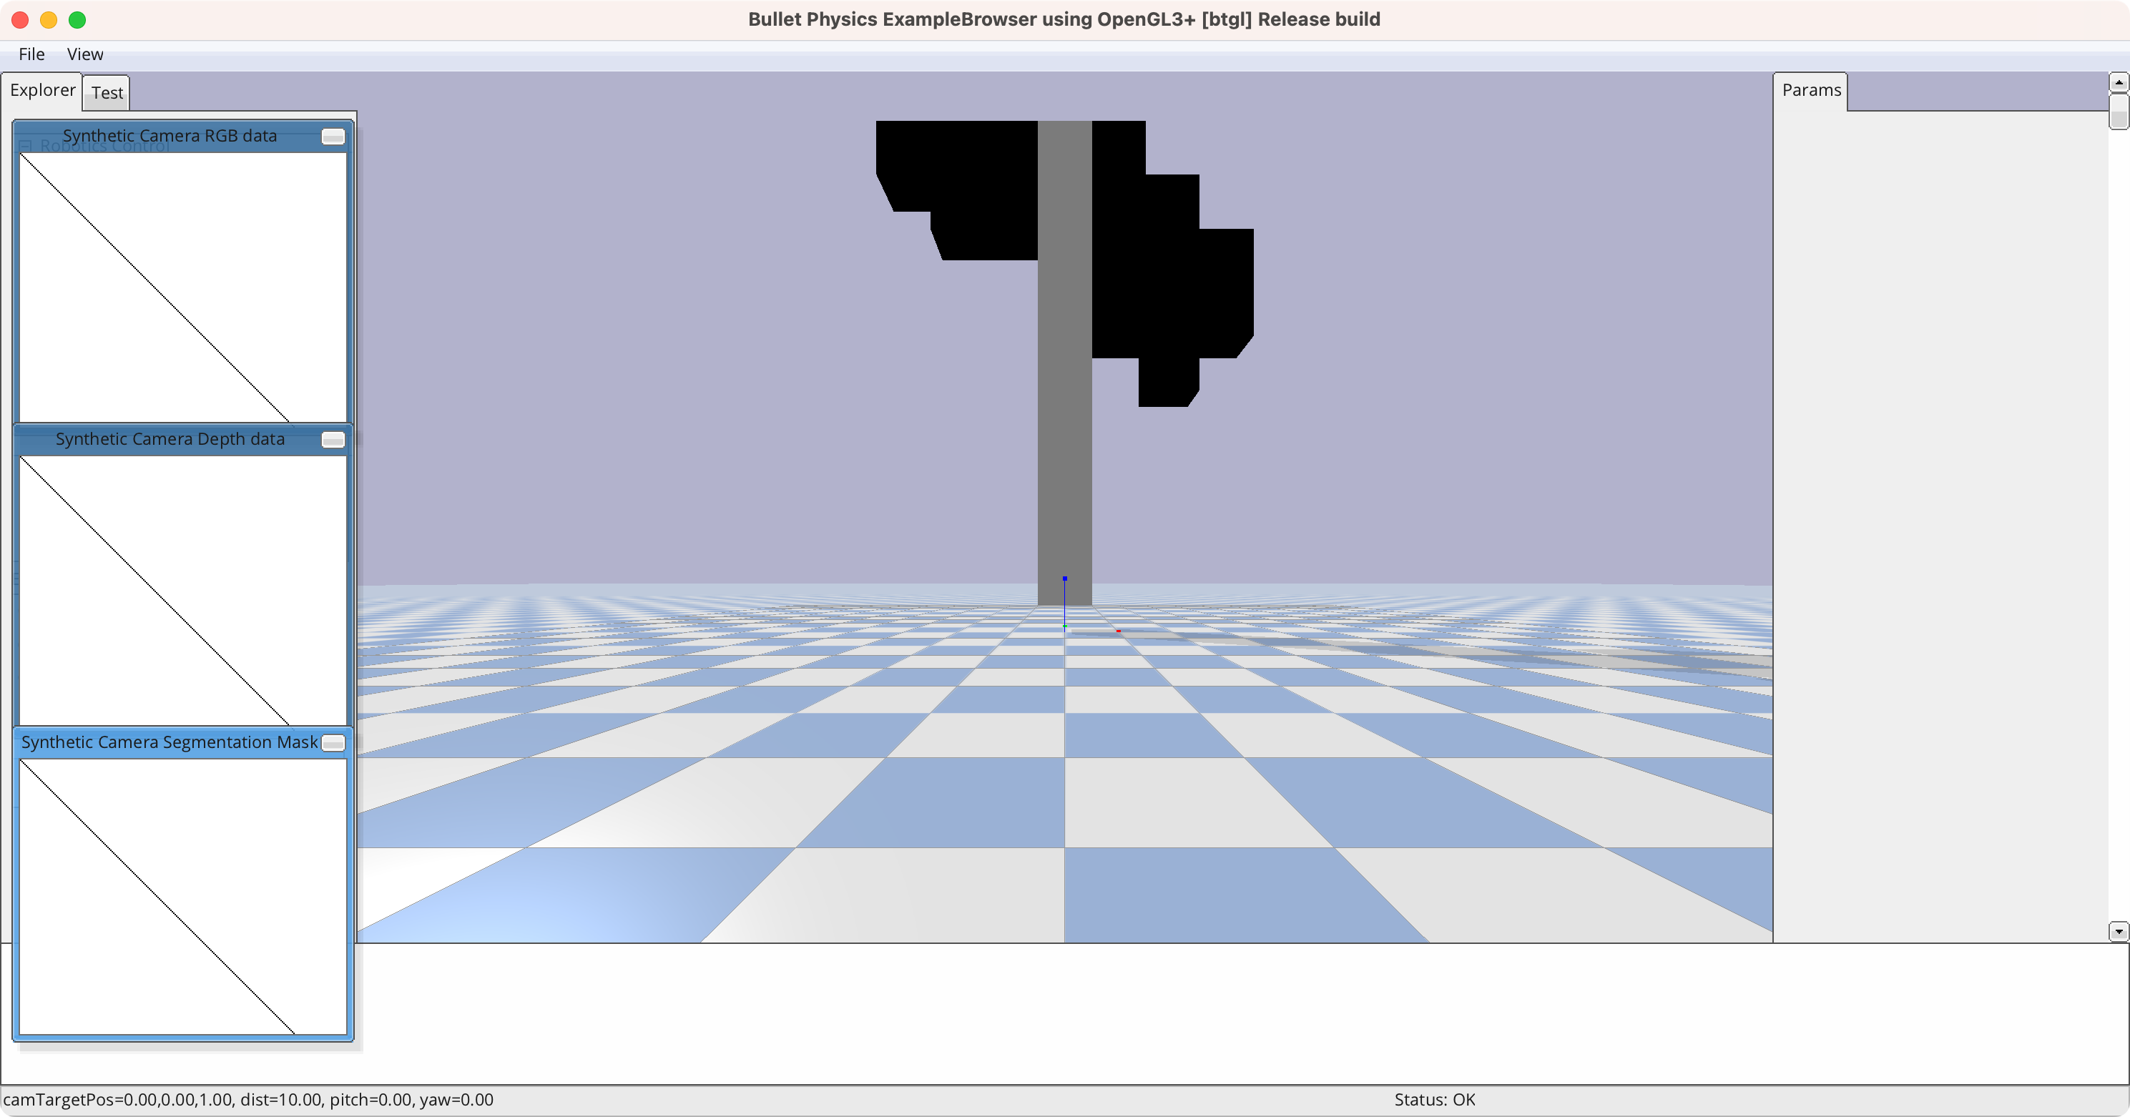This screenshot has width=2130, height=1117.
Task: Click the RGB data camera preview image
Action: pos(182,287)
